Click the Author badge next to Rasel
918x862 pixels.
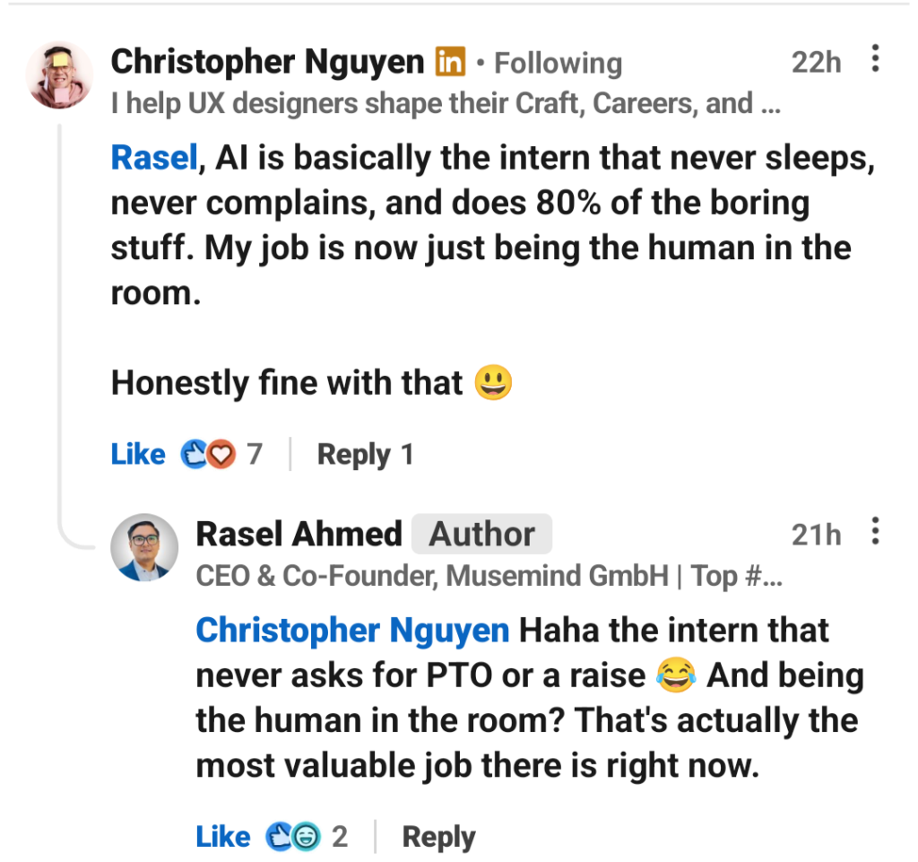tap(481, 535)
